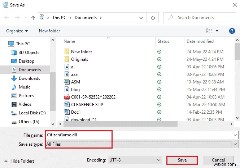240x168 pixels.
Task: Click sync status icon for Doc1 row
Action: pos(159,112)
